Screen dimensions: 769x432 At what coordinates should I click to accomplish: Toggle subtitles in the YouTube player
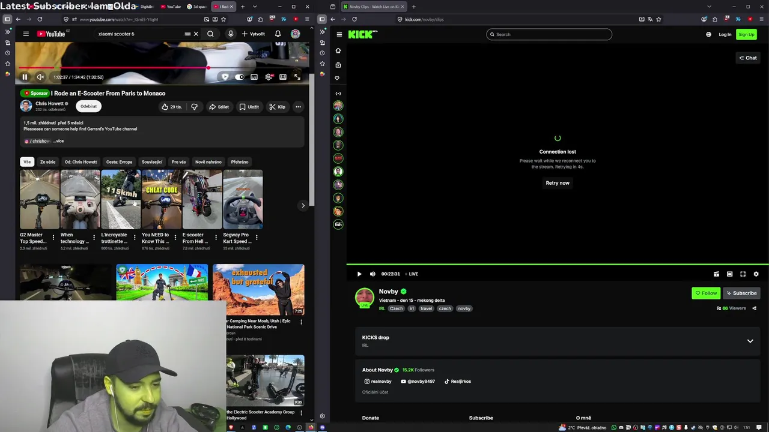[x=254, y=77]
